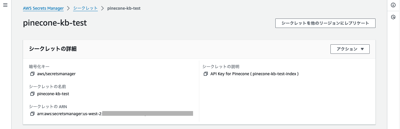Copy the secret ARN value
This screenshot has height=129, width=400.
pyautogui.click(x=32, y=114)
